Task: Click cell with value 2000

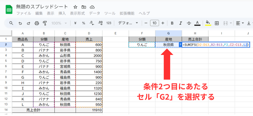Action: click(89, 56)
